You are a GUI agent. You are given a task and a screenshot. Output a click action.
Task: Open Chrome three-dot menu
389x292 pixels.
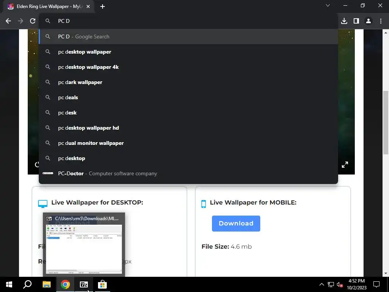381,21
